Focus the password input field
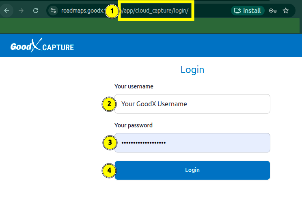The width and height of the screenshot is (302, 204). pos(192,143)
